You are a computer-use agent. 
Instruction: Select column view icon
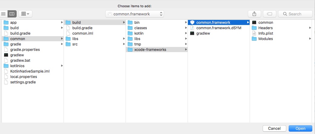[x=12, y=14]
